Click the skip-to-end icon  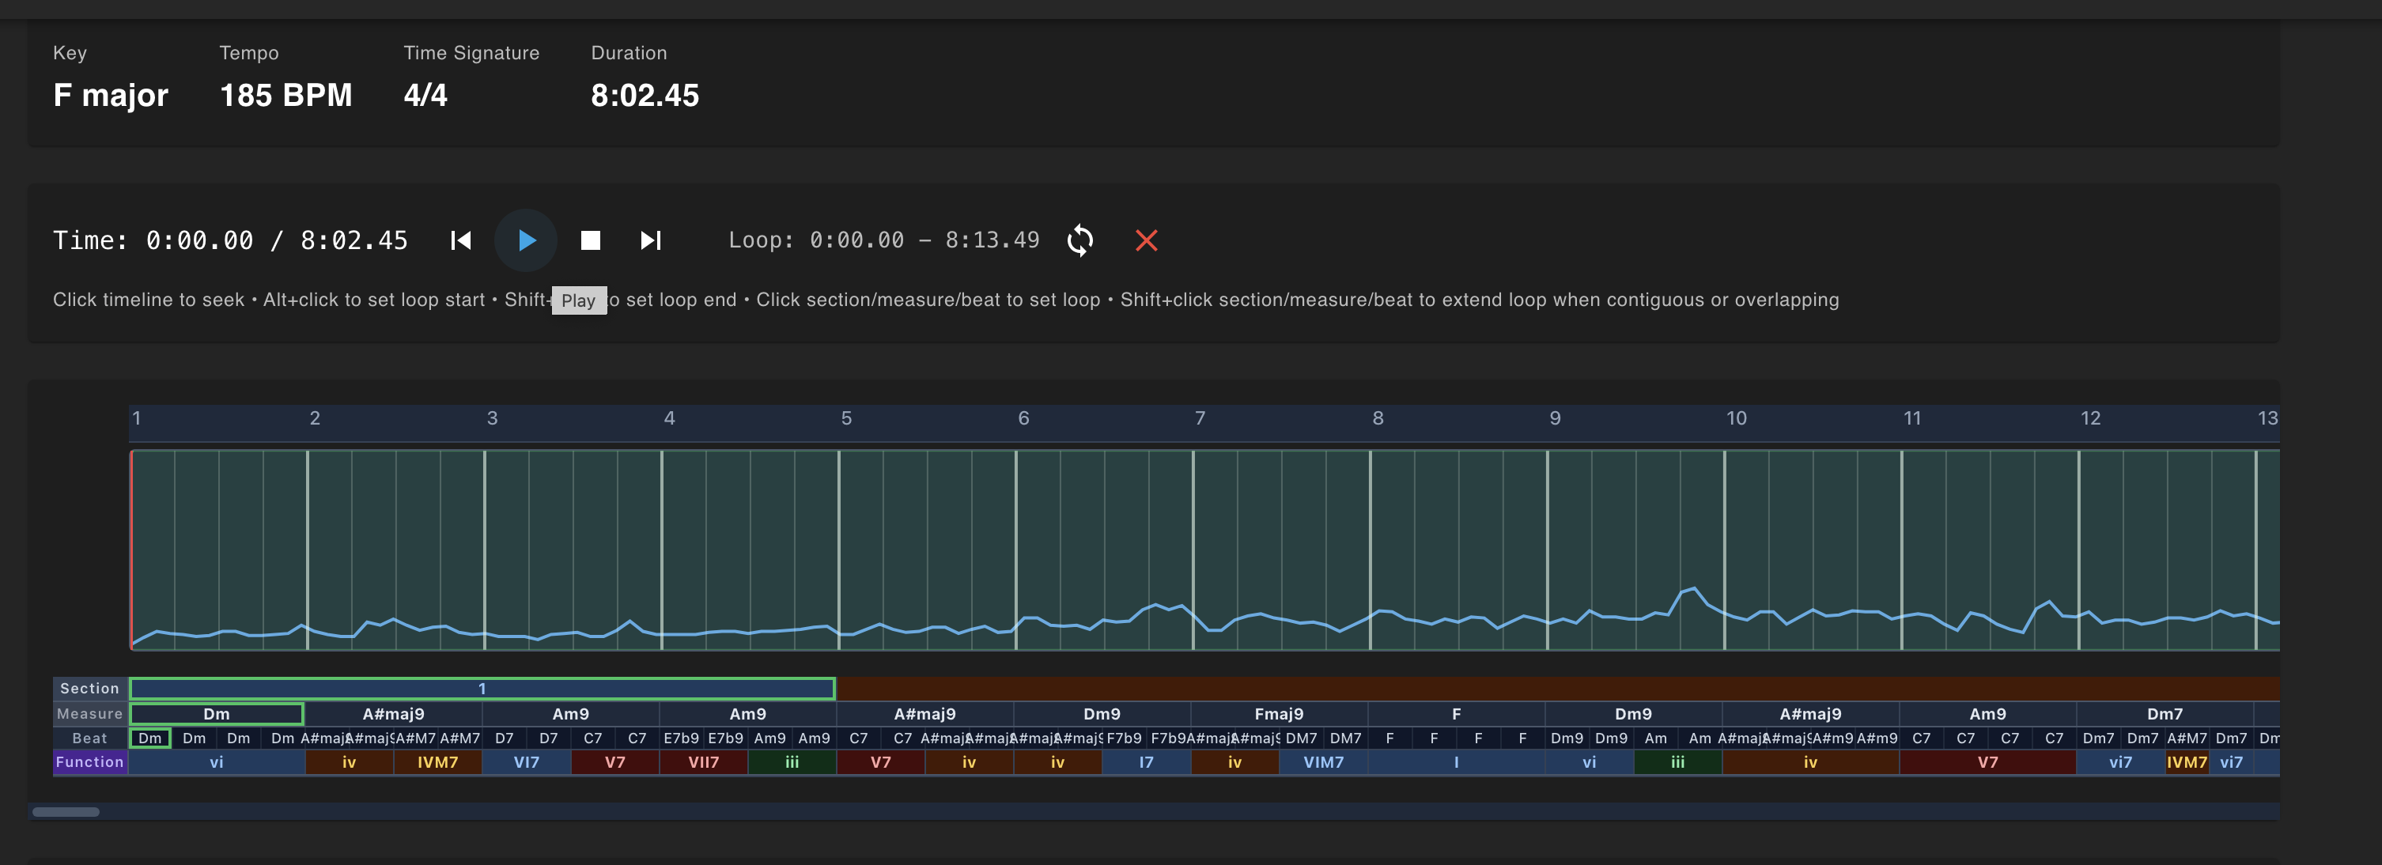pyautogui.click(x=650, y=240)
